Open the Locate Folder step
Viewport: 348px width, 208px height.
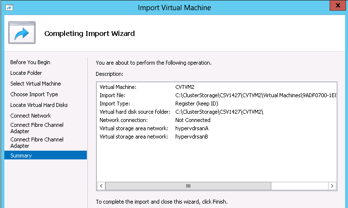coord(26,73)
